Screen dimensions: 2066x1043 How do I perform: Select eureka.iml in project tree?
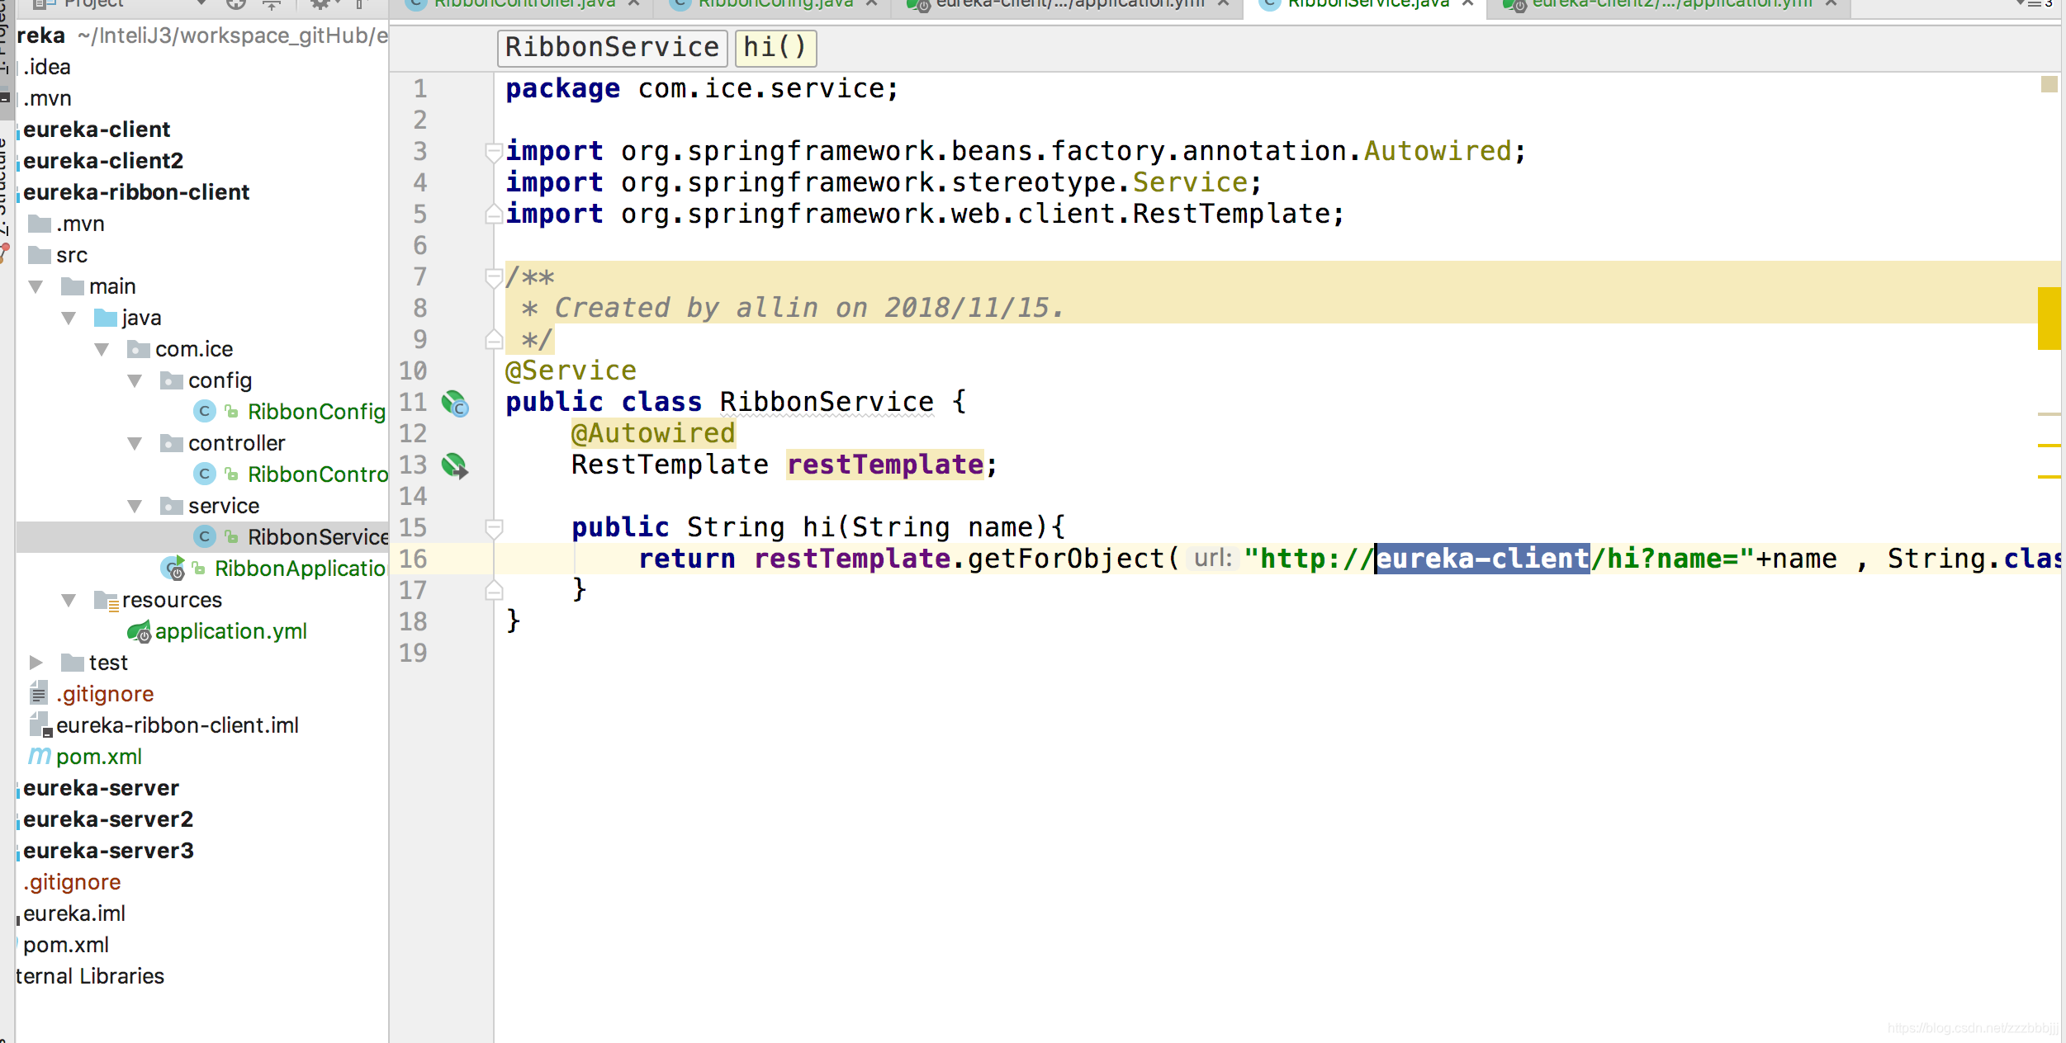(74, 913)
